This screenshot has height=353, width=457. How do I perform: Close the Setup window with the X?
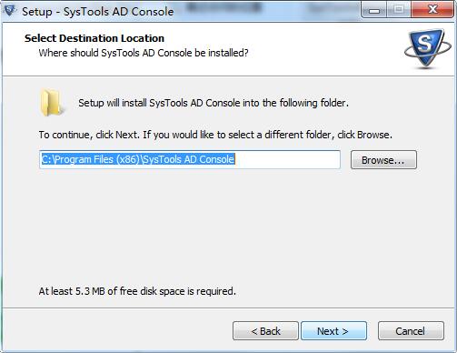pos(432,10)
